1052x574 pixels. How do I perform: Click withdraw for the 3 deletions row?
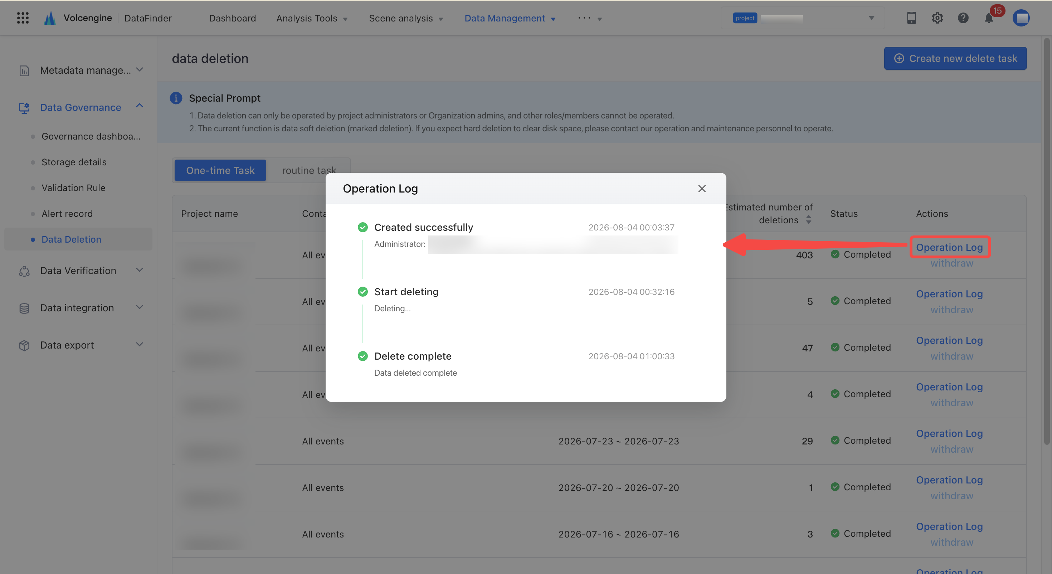[x=951, y=542]
